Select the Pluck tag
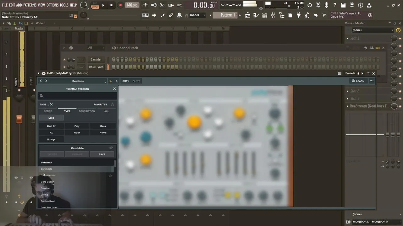403x226 pixels. click(77, 132)
